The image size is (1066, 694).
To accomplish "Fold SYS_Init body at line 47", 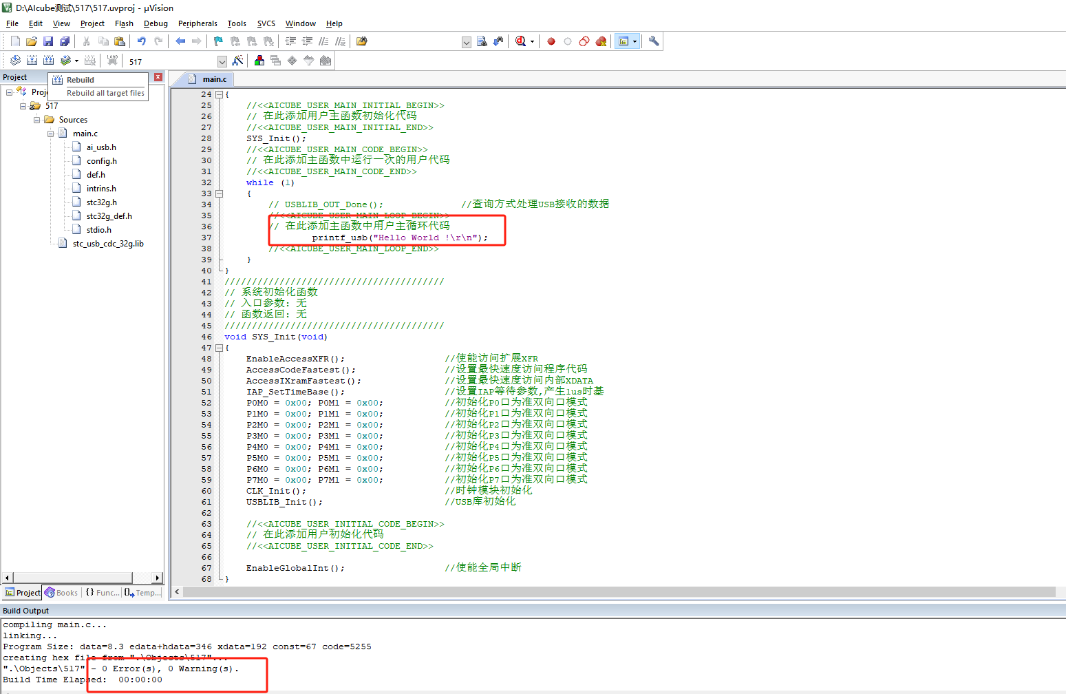I will (x=219, y=348).
